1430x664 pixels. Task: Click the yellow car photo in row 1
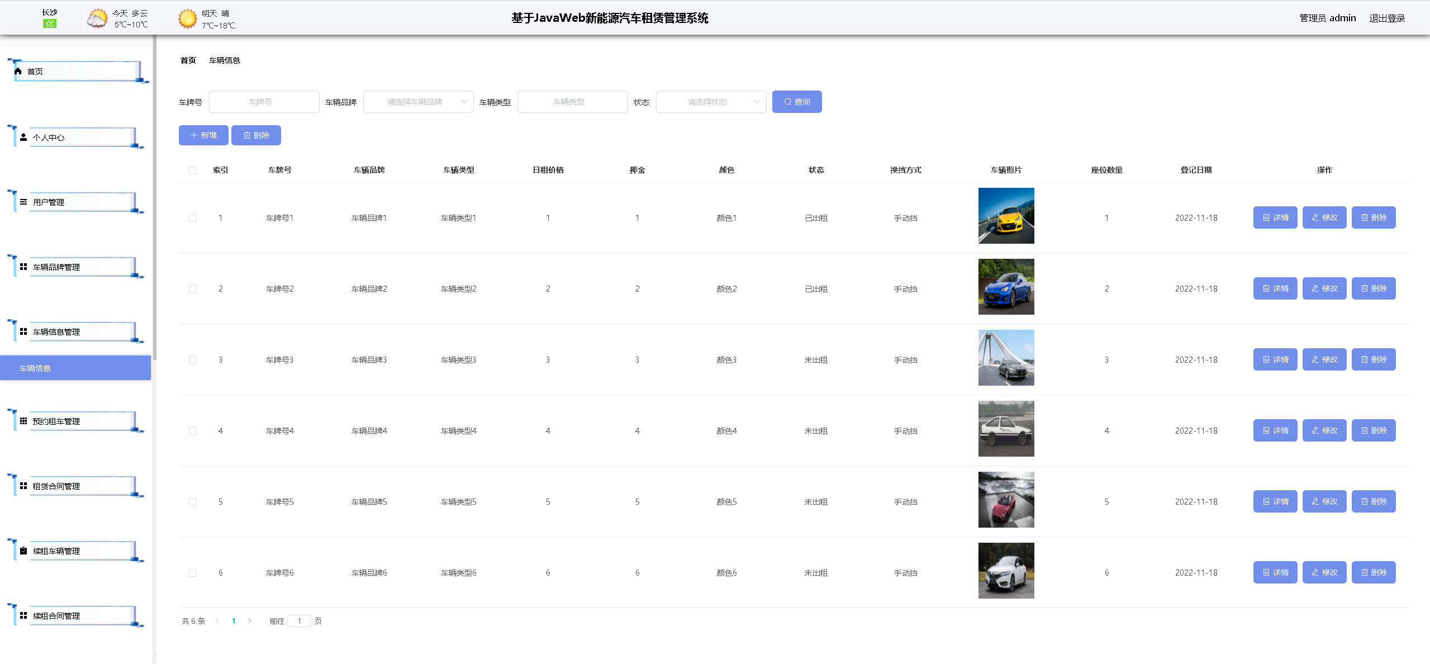(1006, 216)
